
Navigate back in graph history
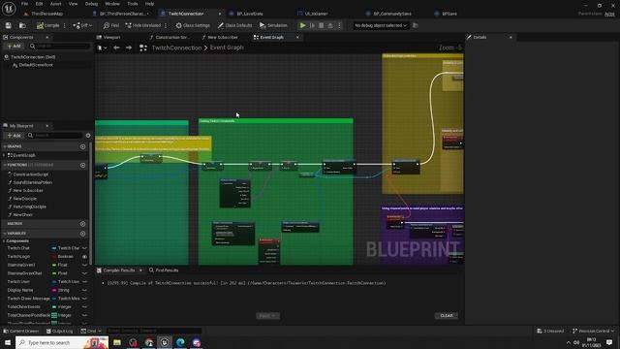[116, 48]
